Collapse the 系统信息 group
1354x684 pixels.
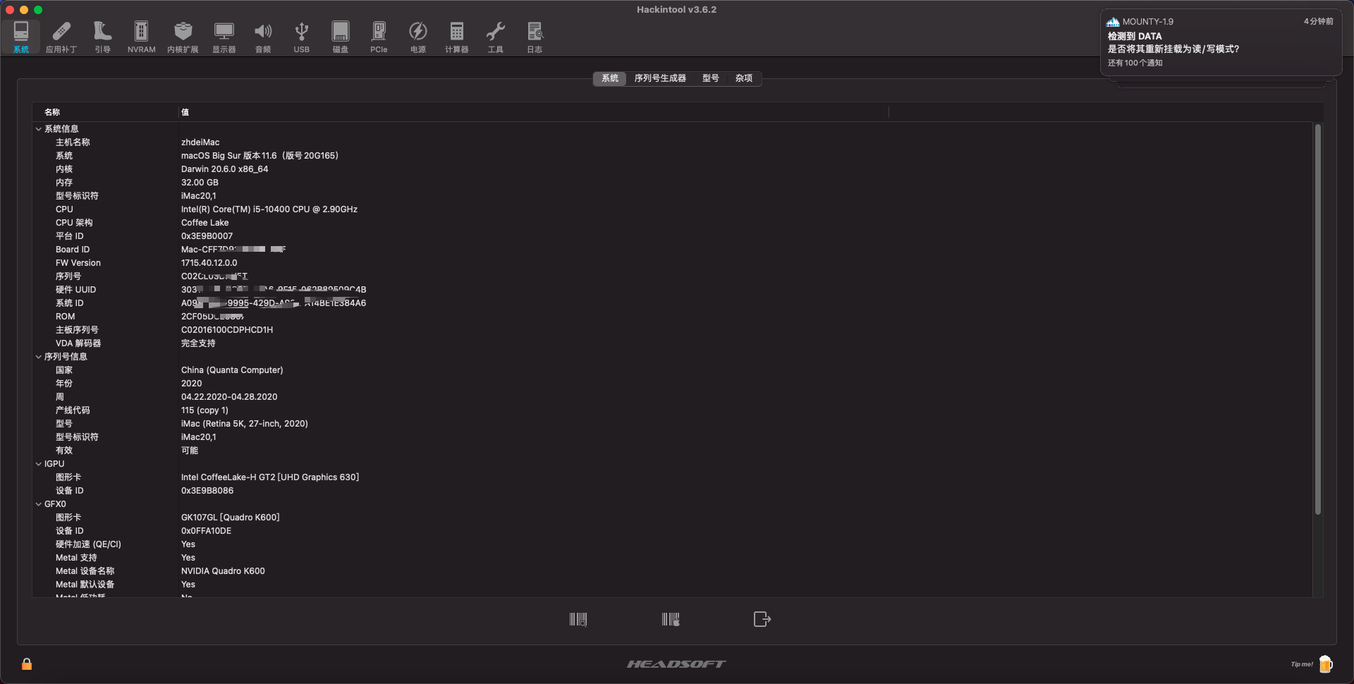(x=39, y=129)
